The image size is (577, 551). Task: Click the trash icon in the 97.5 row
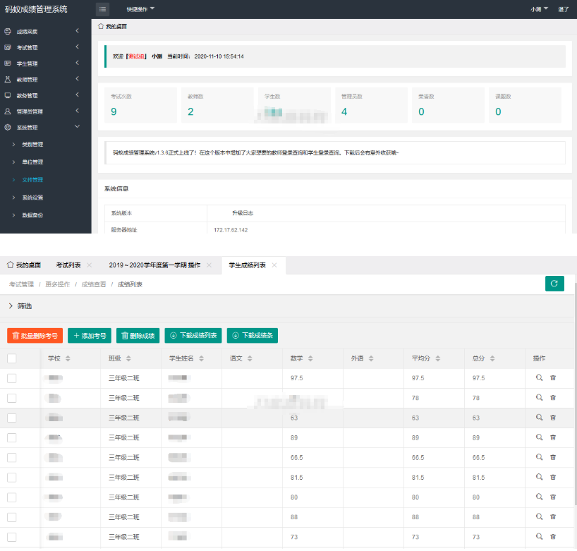click(553, 378)
